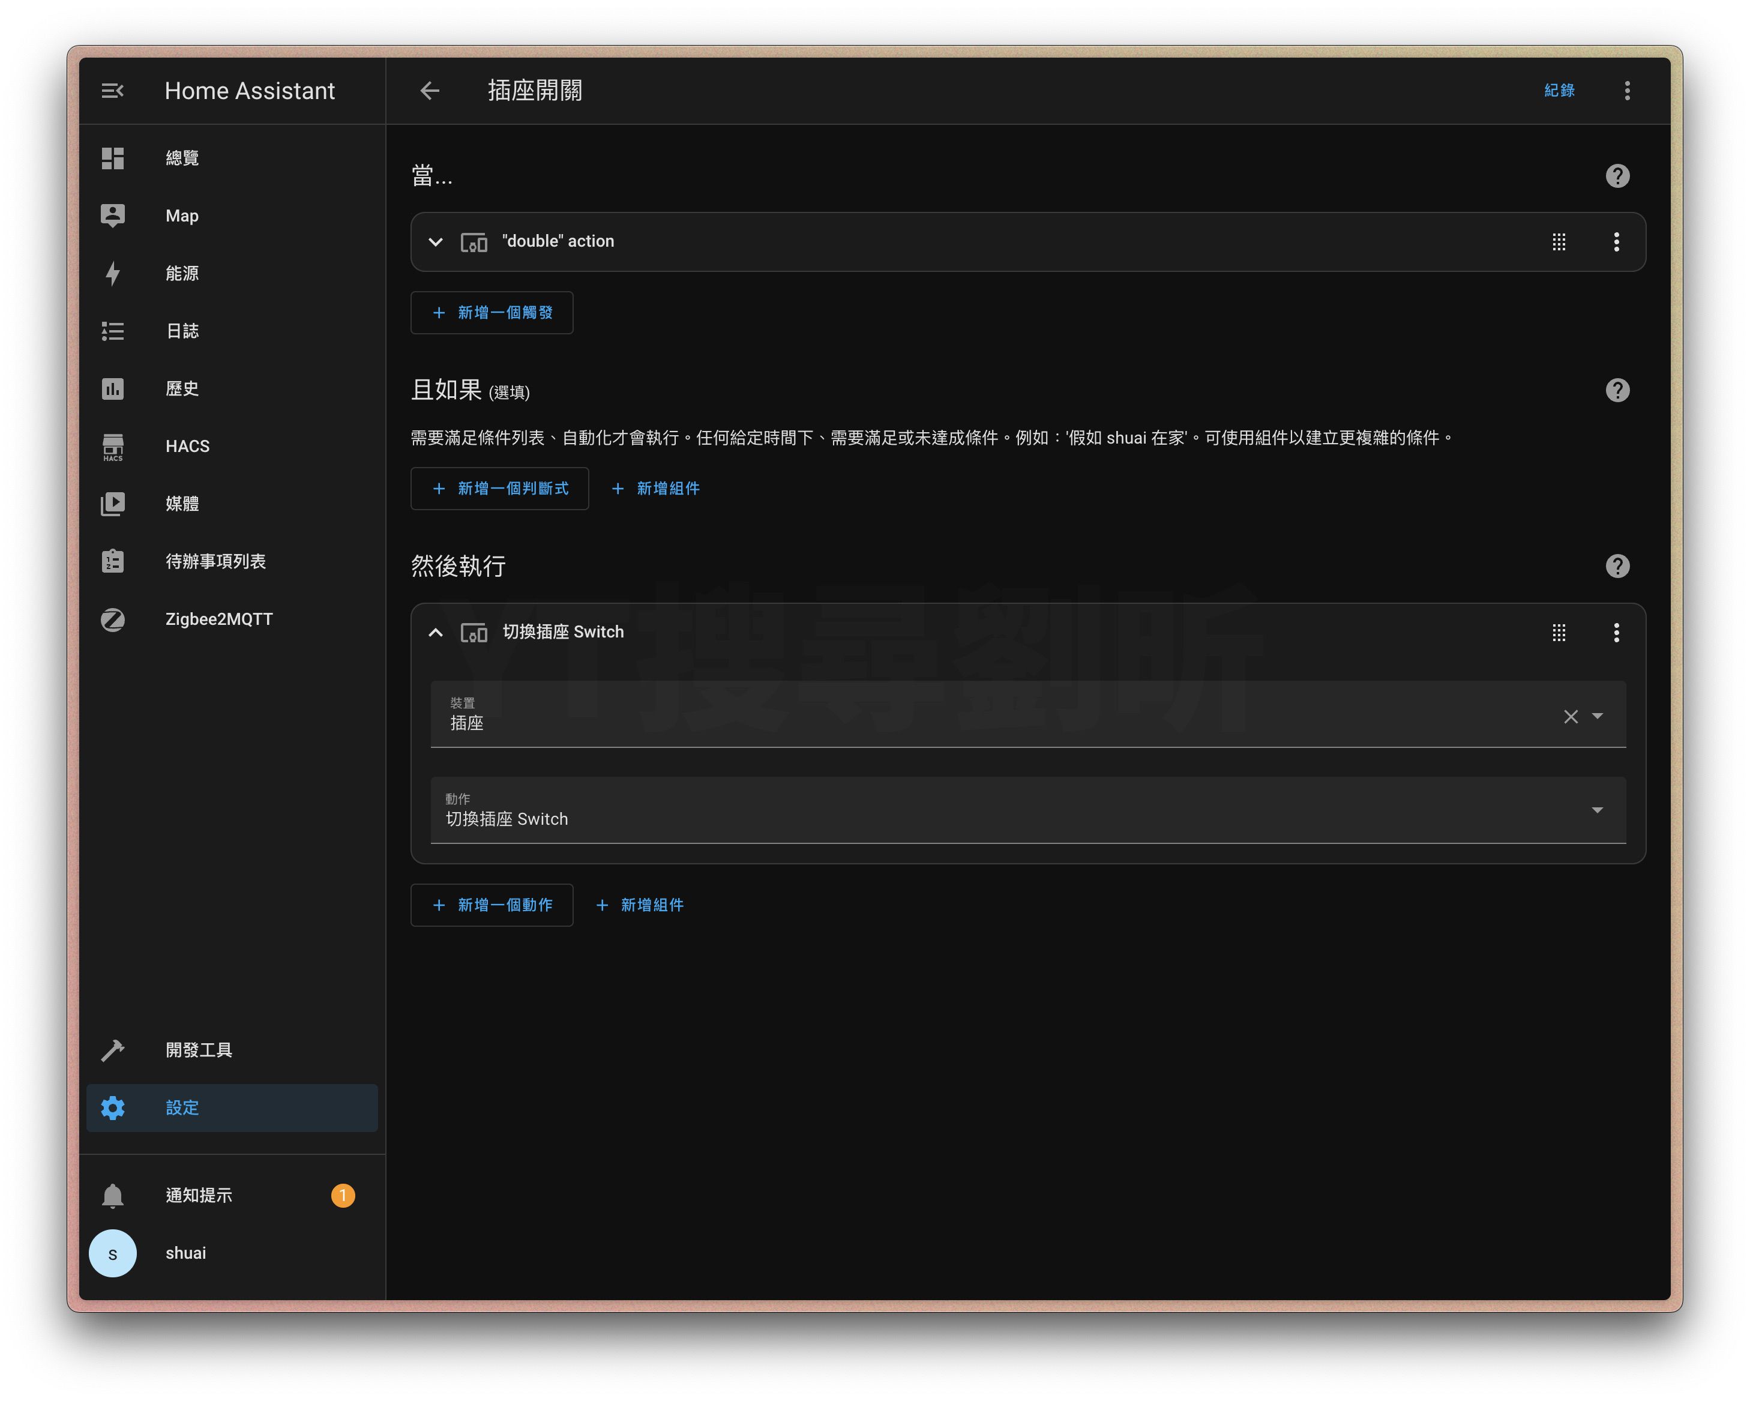Collapse the sidebar with the menu icon
The height and width of the screenshot is (1401, 1750).
click(x=113, y=91)
